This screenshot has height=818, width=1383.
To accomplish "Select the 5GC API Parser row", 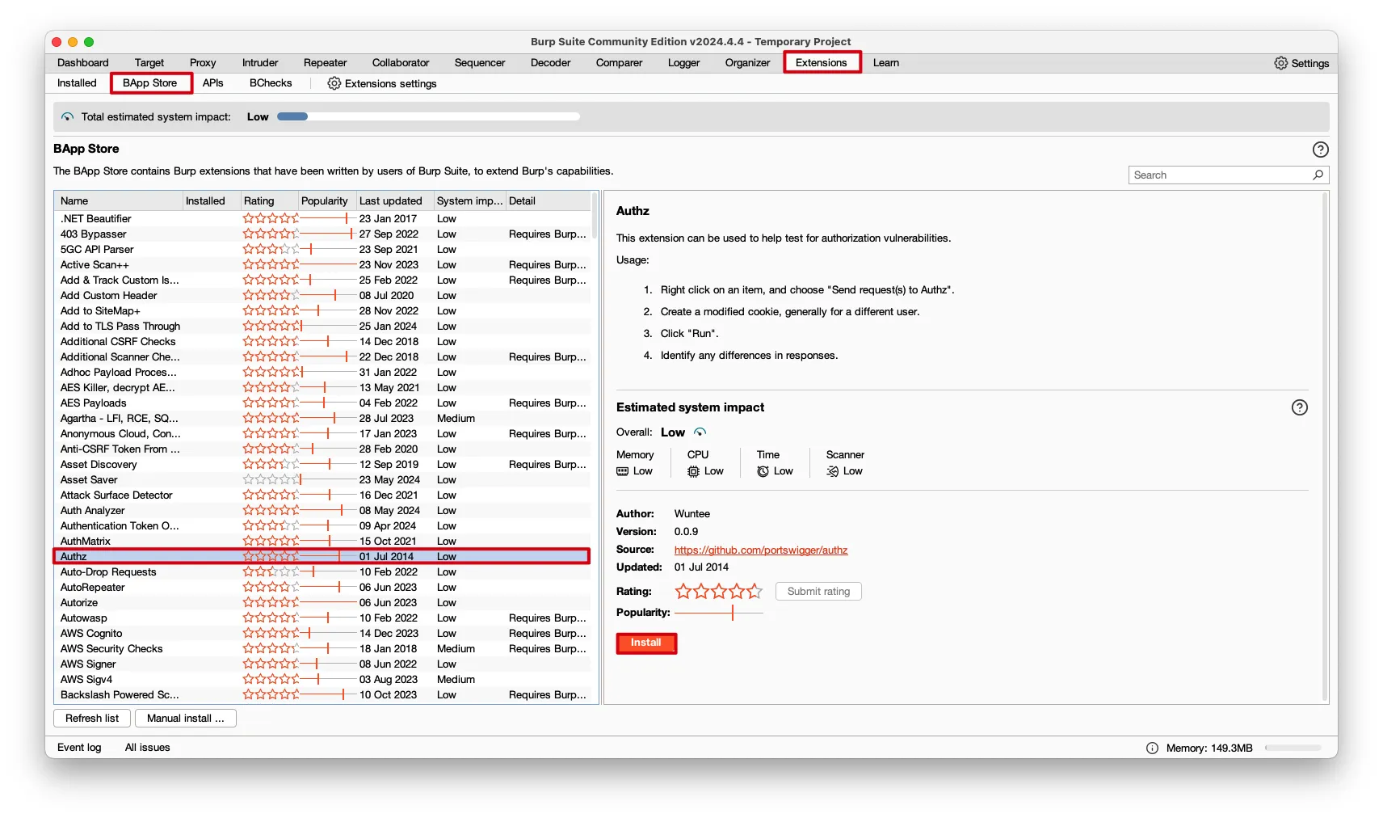I will 322,250.
